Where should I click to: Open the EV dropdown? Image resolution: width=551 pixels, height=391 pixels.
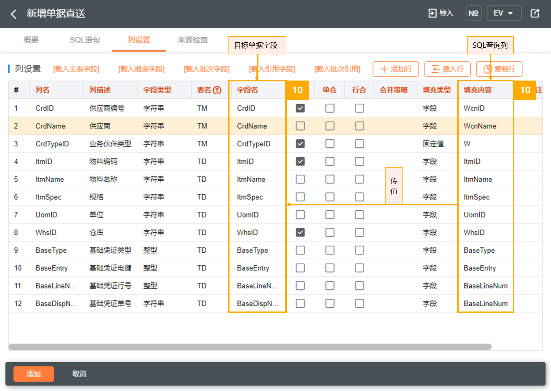(504, 13)
